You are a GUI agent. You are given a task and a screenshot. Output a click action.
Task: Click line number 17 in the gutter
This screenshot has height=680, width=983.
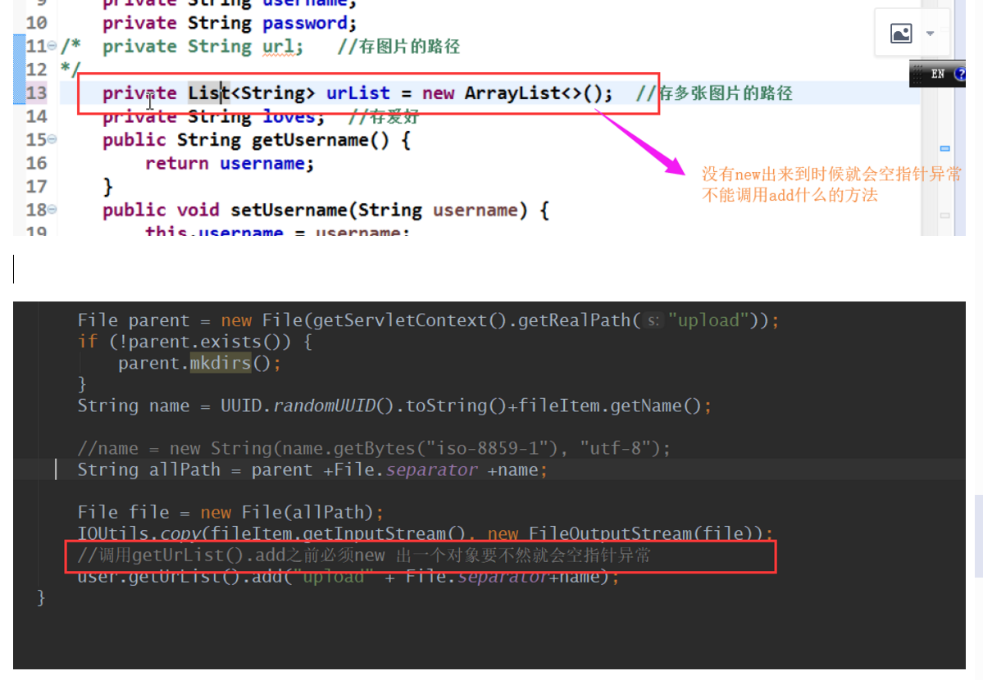pyautogui.click(x=36, y=186)
